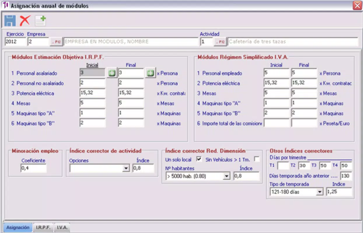Click Días temporada año anterior field
The image size is (363, 233).
point(346,176)
